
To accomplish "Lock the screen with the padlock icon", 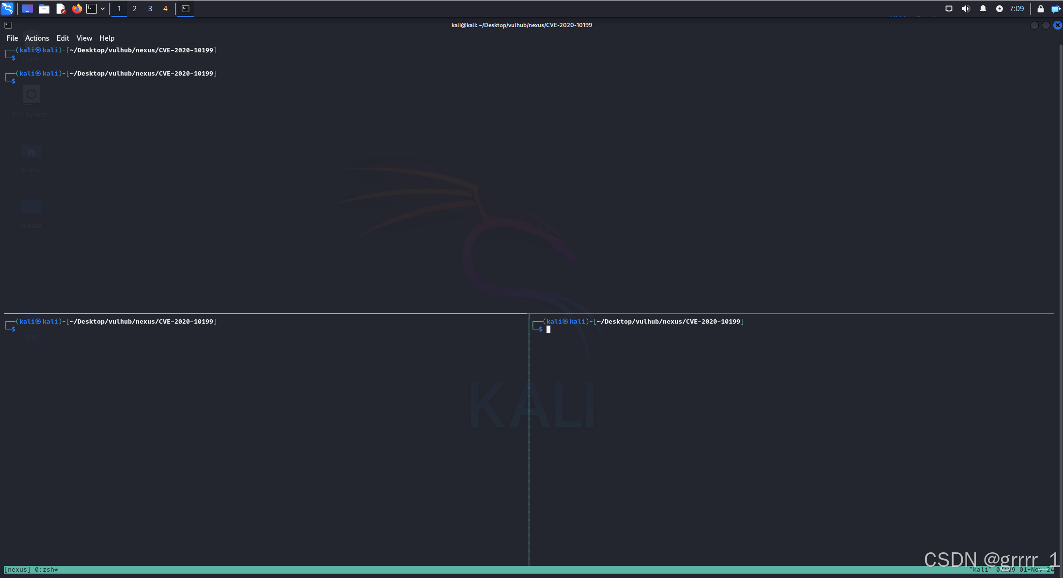I will click(x=1040, y=9).
